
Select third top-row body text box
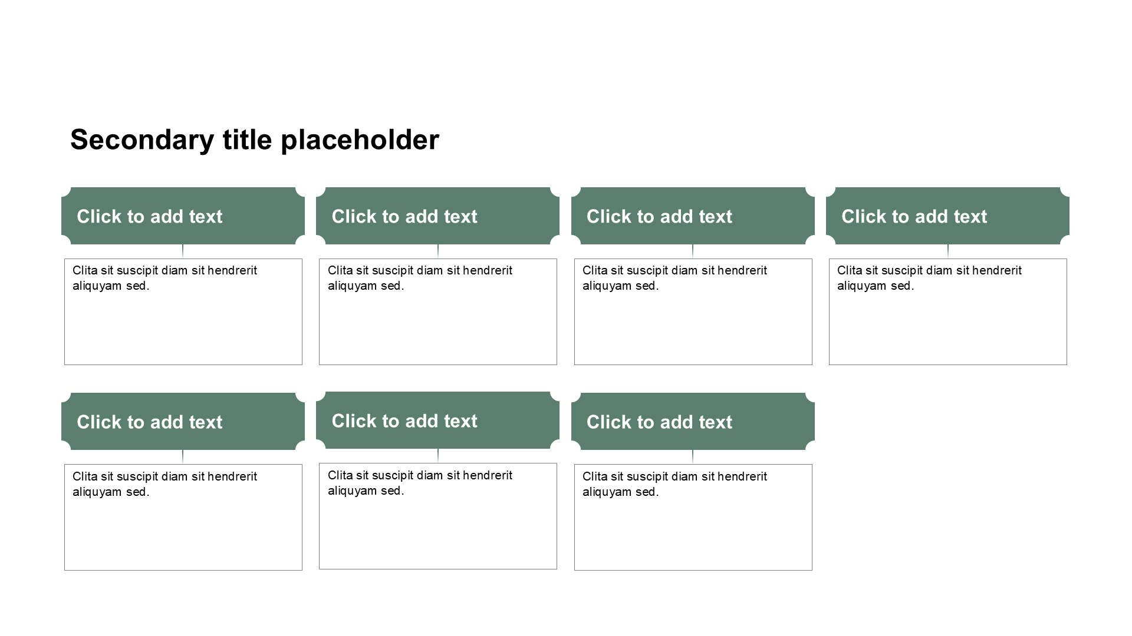point(693,312)
